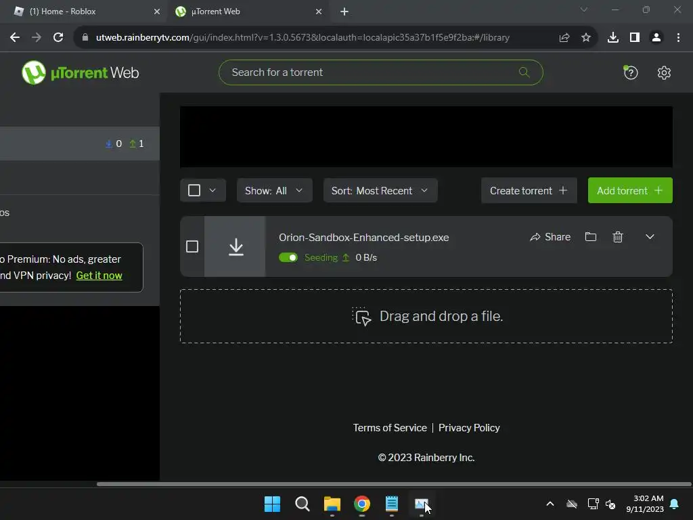The image size is (693, 520).
Task: Click the muted volume tray icon
Action: tap(610, 504)
